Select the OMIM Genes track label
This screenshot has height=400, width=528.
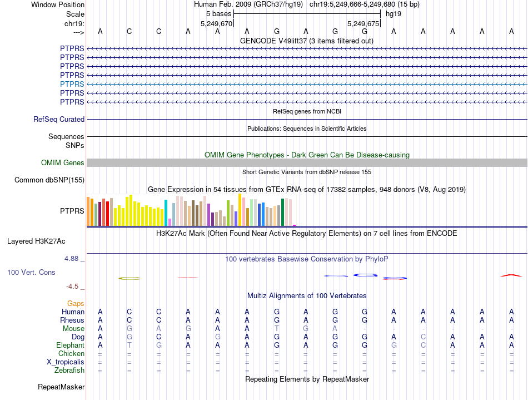coord(63,163)
